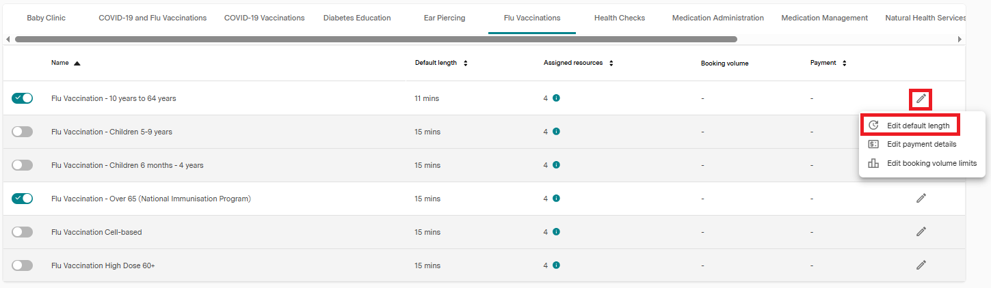Viewport: 991px width, 288px height.
Task: Sort by Default length column
Action: point(465,63)
